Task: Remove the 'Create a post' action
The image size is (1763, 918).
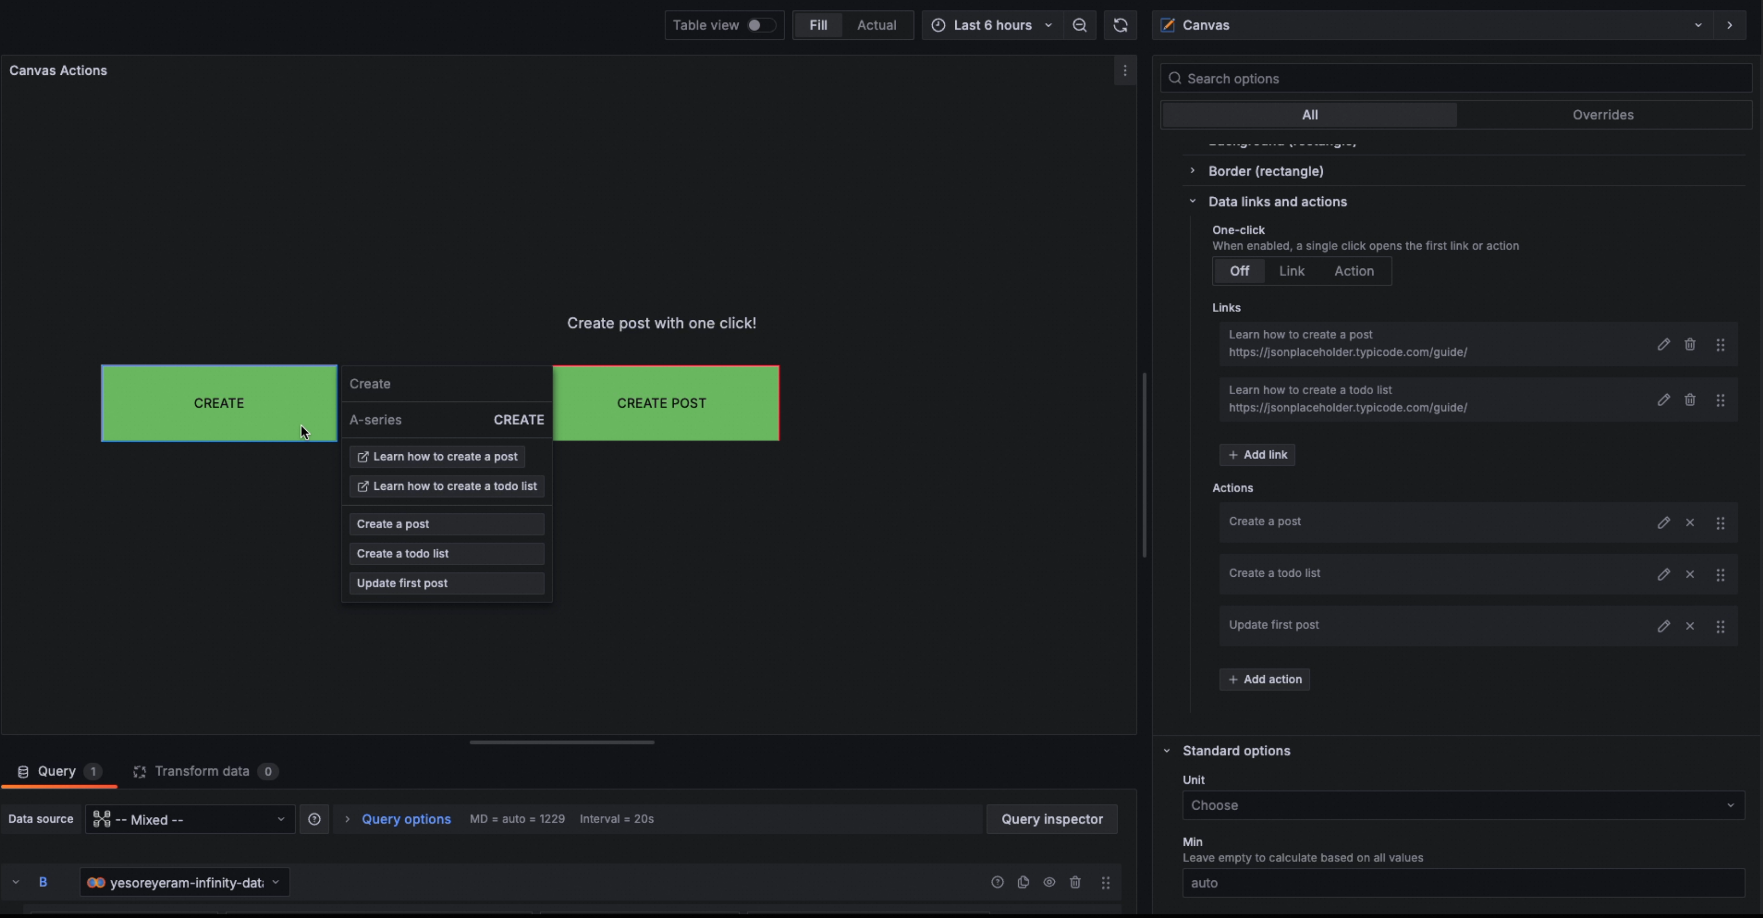Action: [x=1690, y=523]
